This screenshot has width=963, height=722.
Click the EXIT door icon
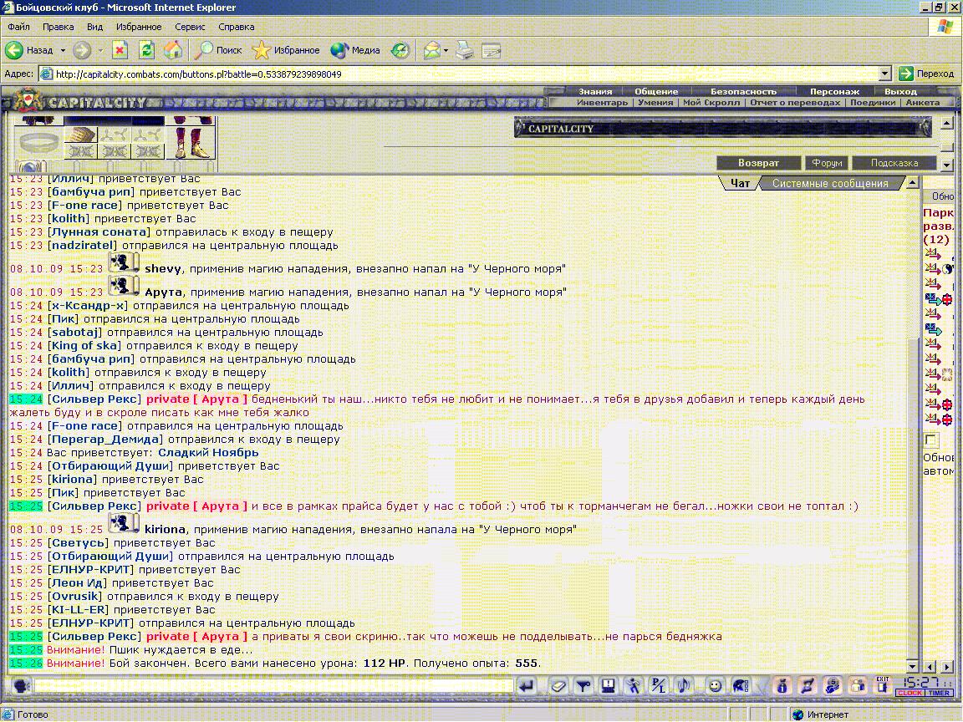(883, 684)
